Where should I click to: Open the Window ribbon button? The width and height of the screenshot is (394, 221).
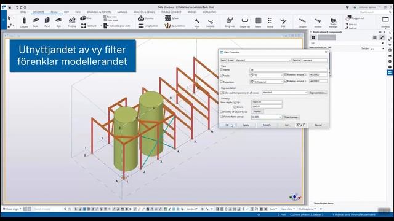click(385, 22)
